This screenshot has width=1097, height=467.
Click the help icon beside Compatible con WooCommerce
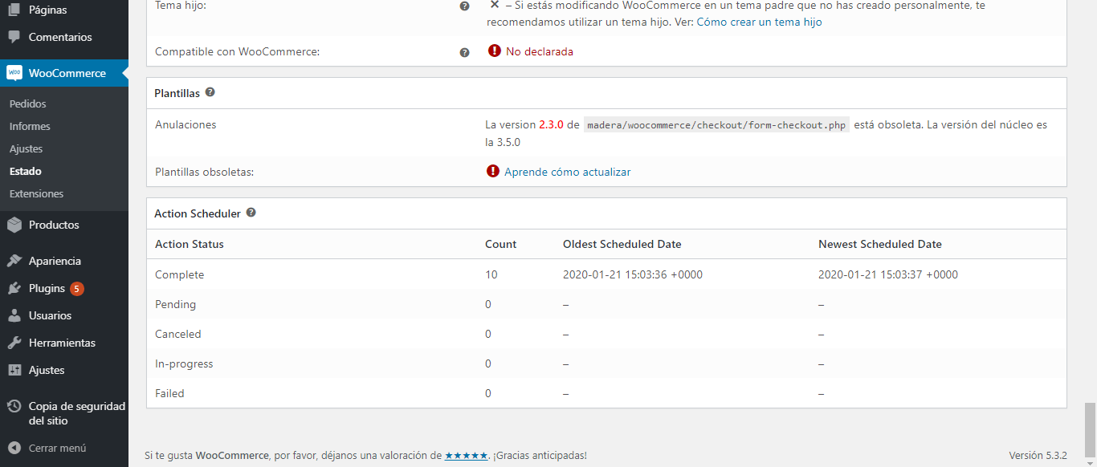click(464, 52)
